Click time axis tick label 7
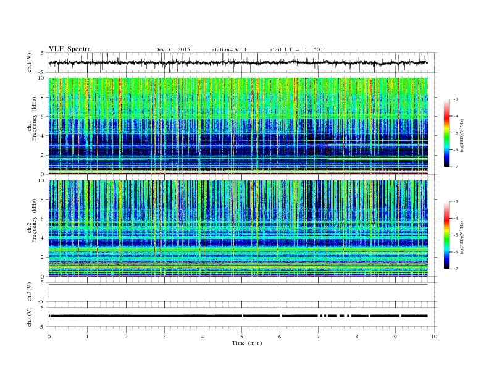Viewport: 489px width, 378px height. pos(318,337)
